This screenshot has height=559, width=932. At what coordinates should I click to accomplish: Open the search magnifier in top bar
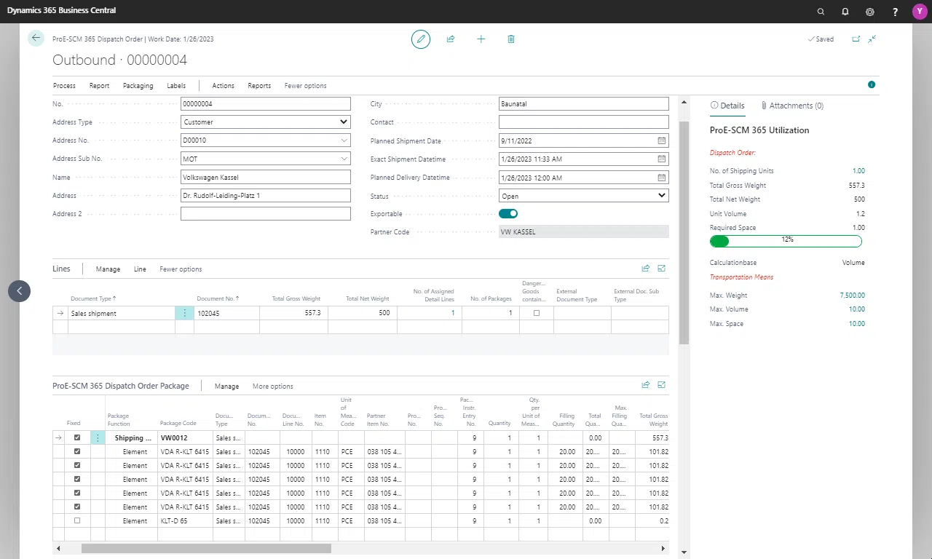click(x=821, y=12)
